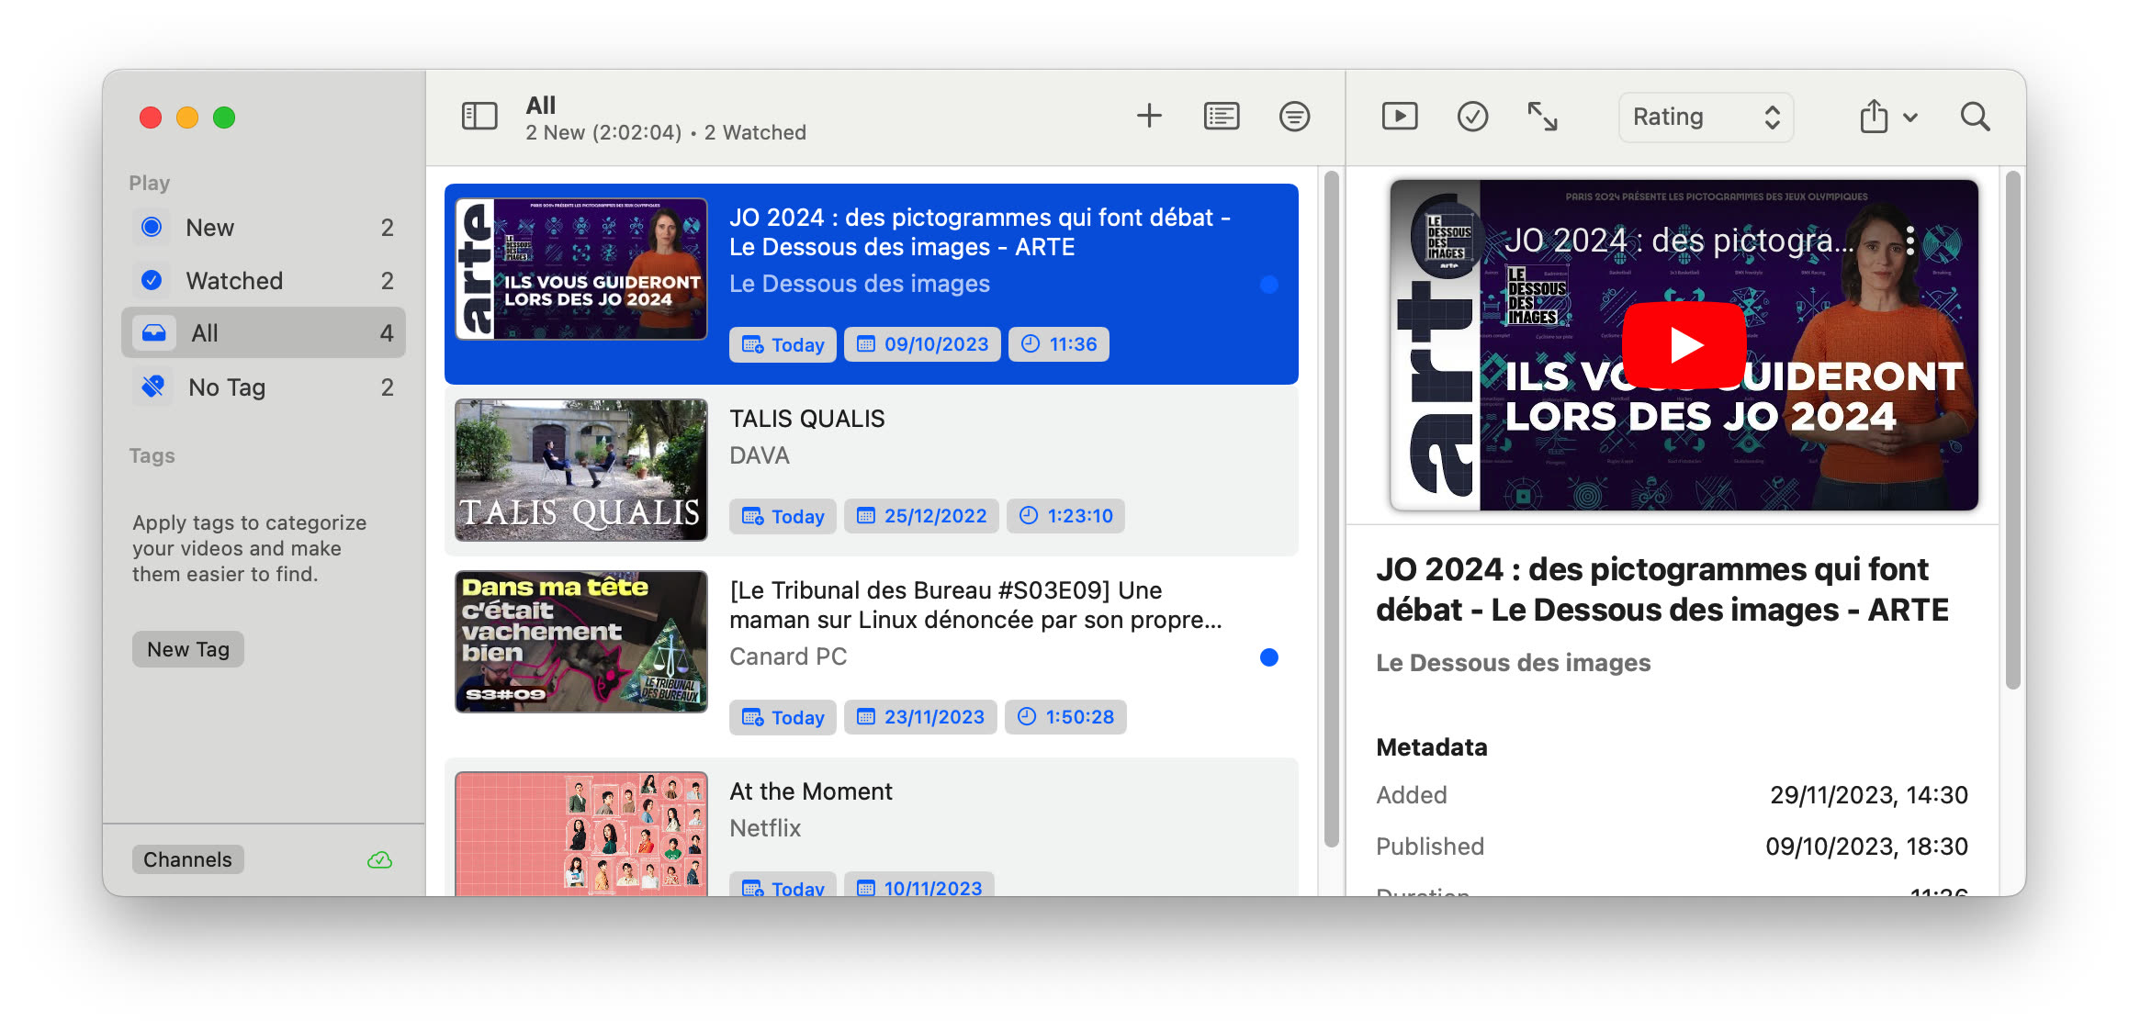Click the detail pane scrollbar
This screenshot has width=2129, height=1032.
tap(2012, 430)
